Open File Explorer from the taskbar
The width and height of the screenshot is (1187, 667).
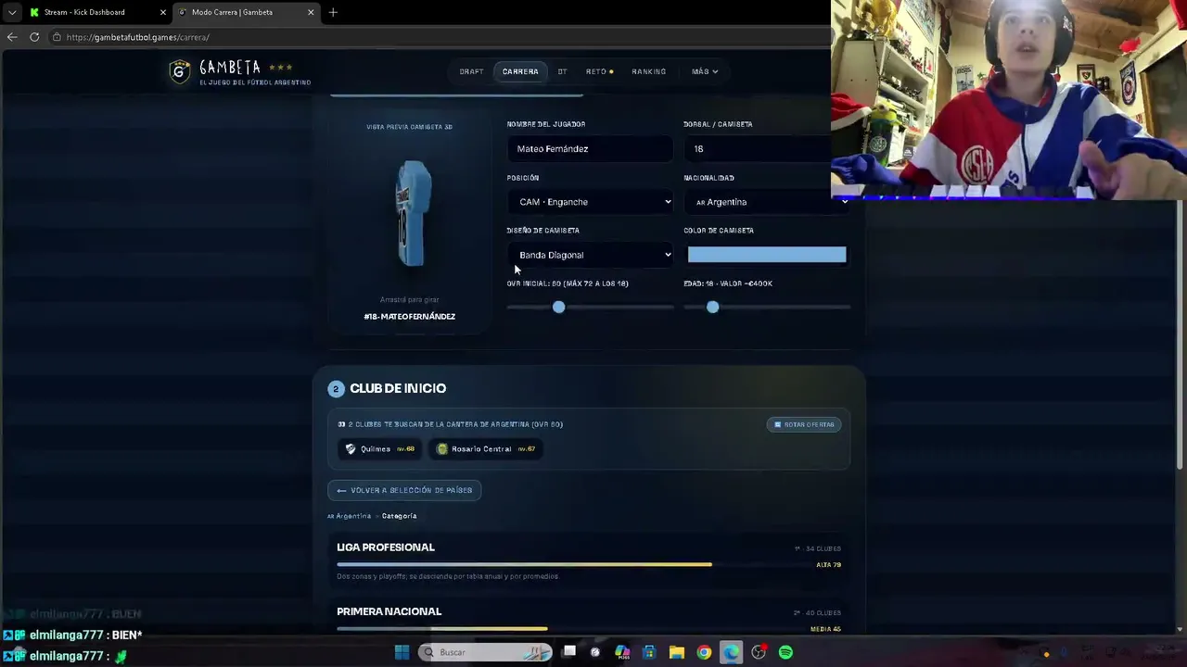pyautogui.click(x=677, y=652)
